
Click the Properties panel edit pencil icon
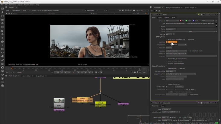tap(159, 11)
